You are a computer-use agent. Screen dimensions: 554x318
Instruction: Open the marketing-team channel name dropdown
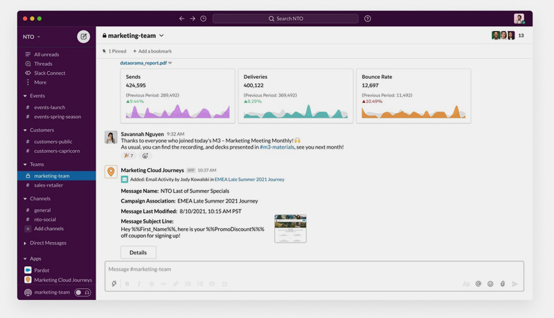(x=162, y=35)
